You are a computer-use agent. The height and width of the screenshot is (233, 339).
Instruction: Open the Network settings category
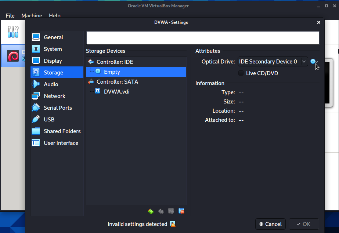coord(57,96)
